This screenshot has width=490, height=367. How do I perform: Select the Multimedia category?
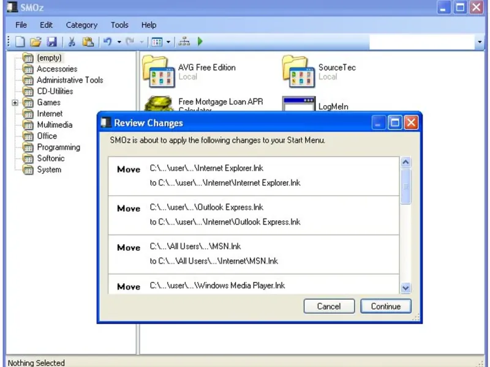pos(55,125)
